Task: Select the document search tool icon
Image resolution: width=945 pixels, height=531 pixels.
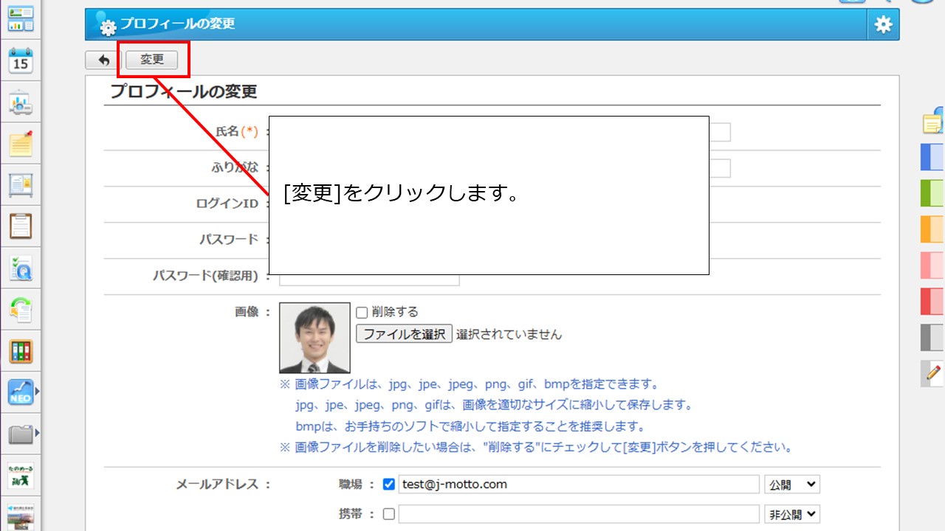Action: 21,269
